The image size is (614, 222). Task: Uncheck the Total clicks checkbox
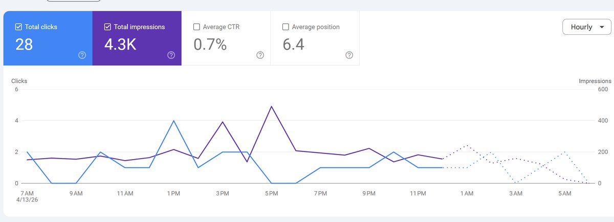tap(19, 27)
